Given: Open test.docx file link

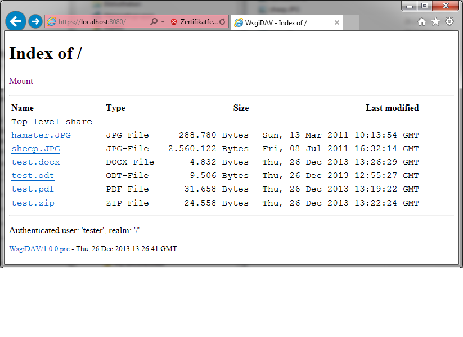Looking at the screenshot, I should click(35, 162).
